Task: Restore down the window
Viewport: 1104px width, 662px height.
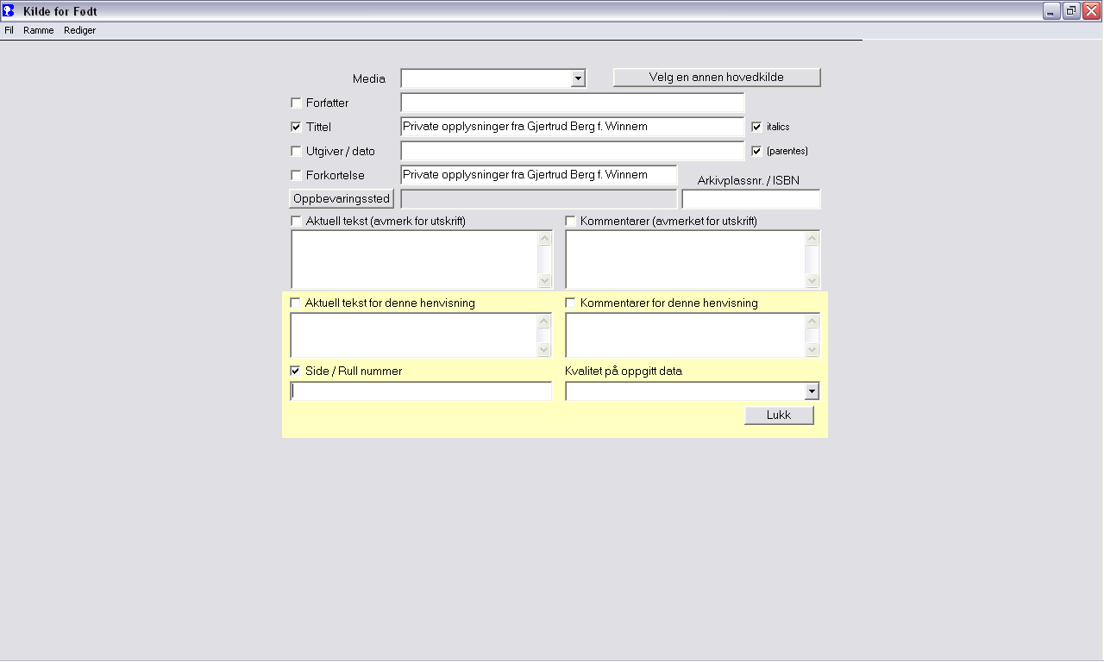Action: (1071, 10)
